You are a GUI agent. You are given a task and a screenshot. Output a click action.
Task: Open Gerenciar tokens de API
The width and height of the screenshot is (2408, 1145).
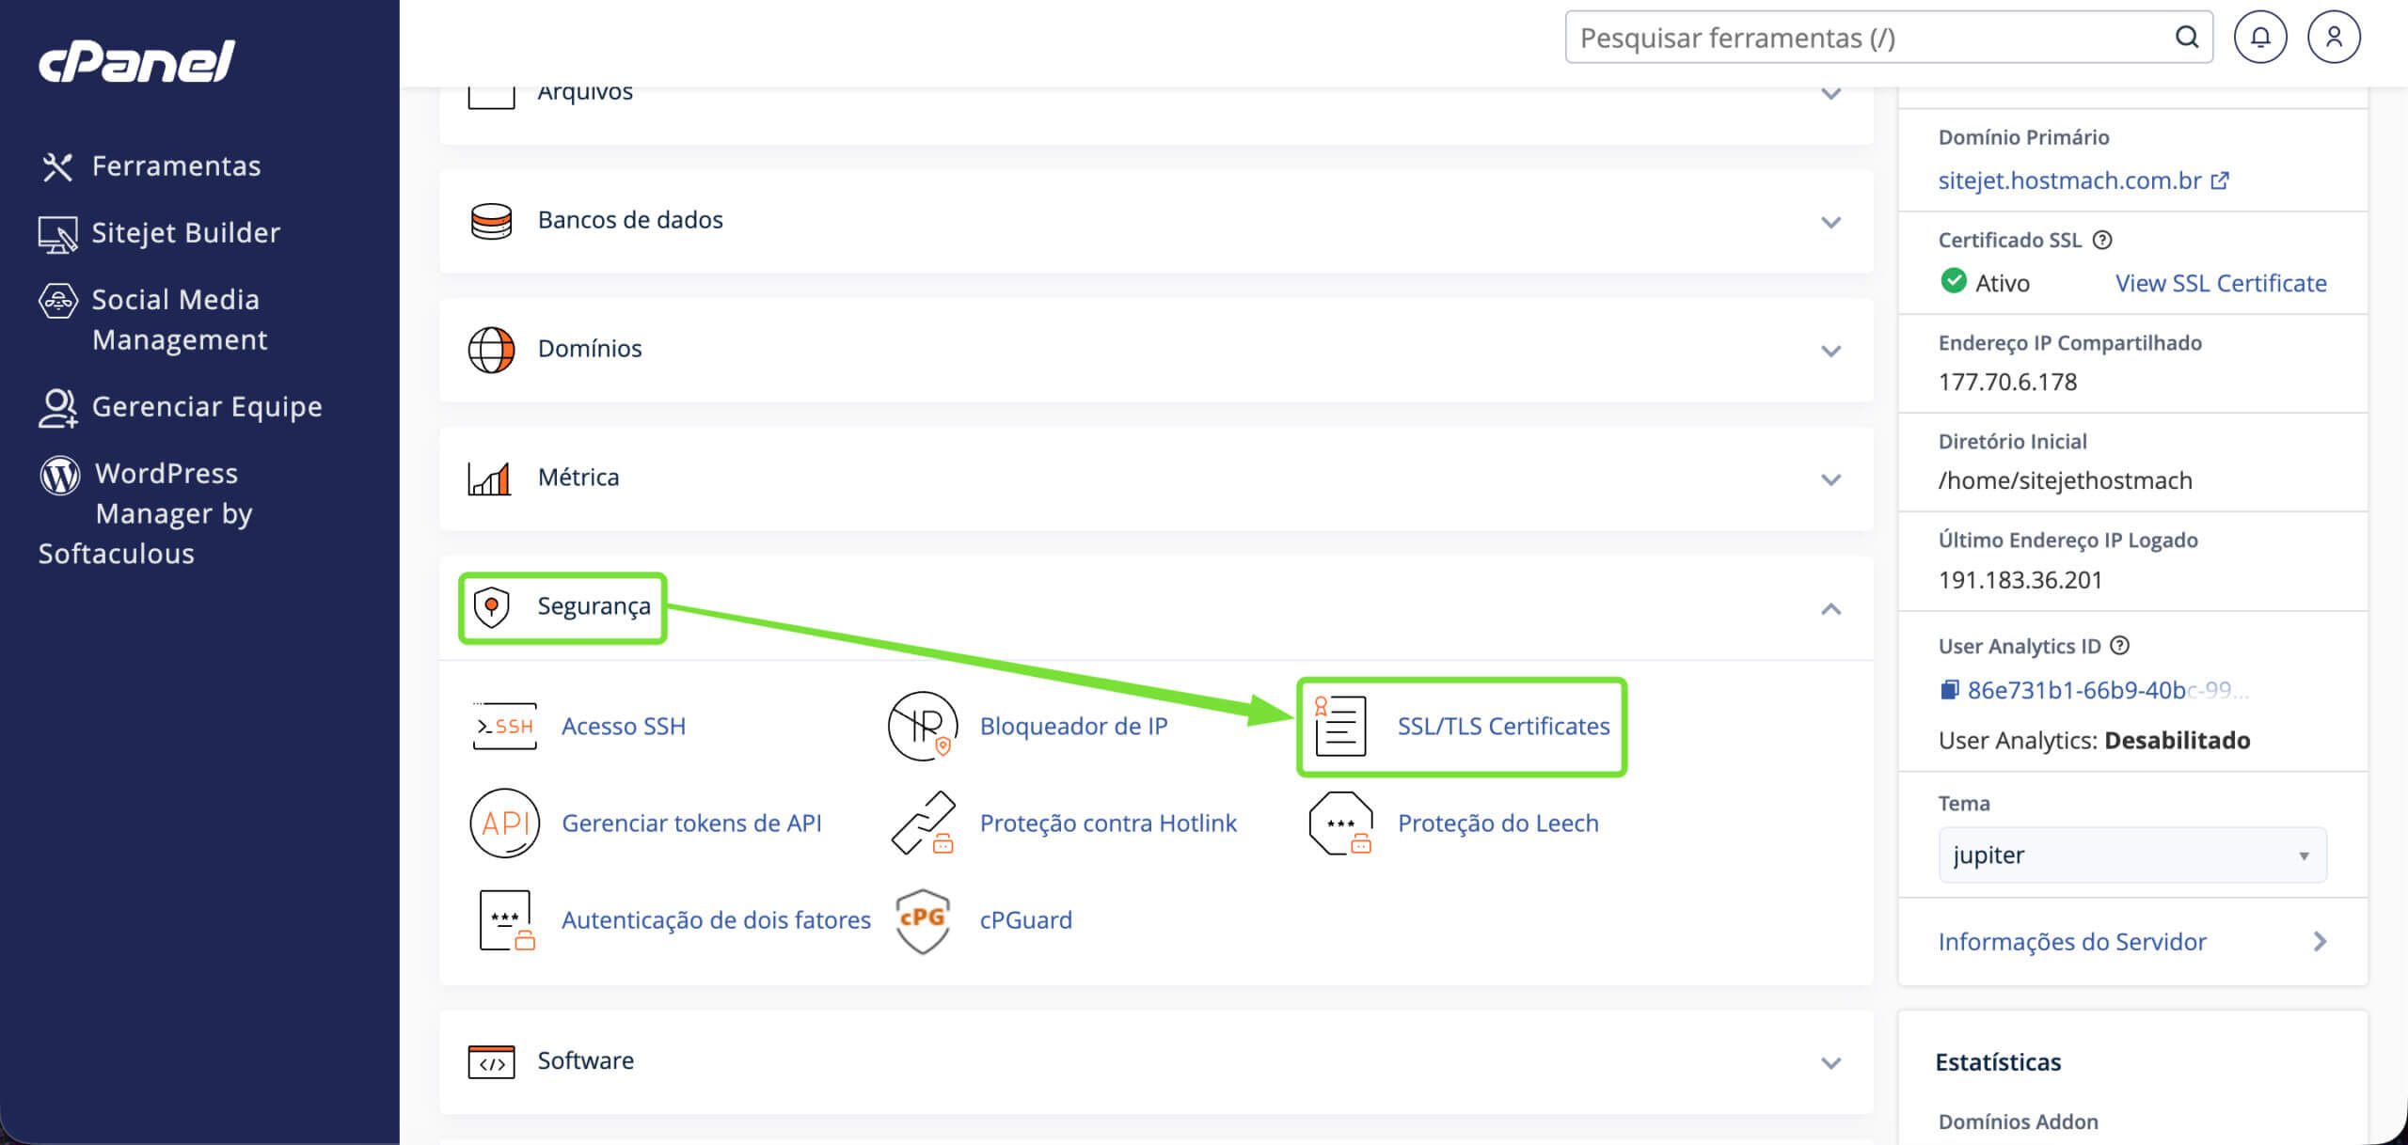[691, 823]
